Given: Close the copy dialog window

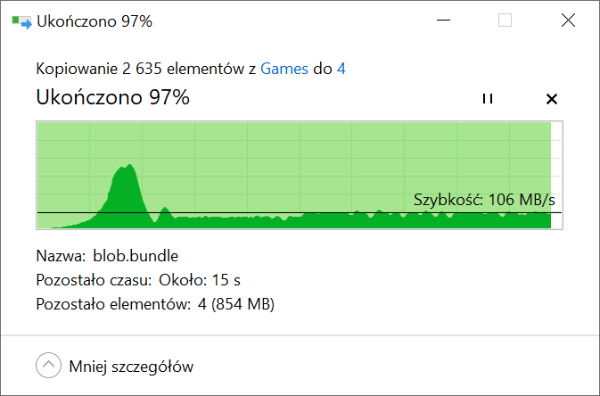Looking at the screenshot, I should [x=568, y=21].
